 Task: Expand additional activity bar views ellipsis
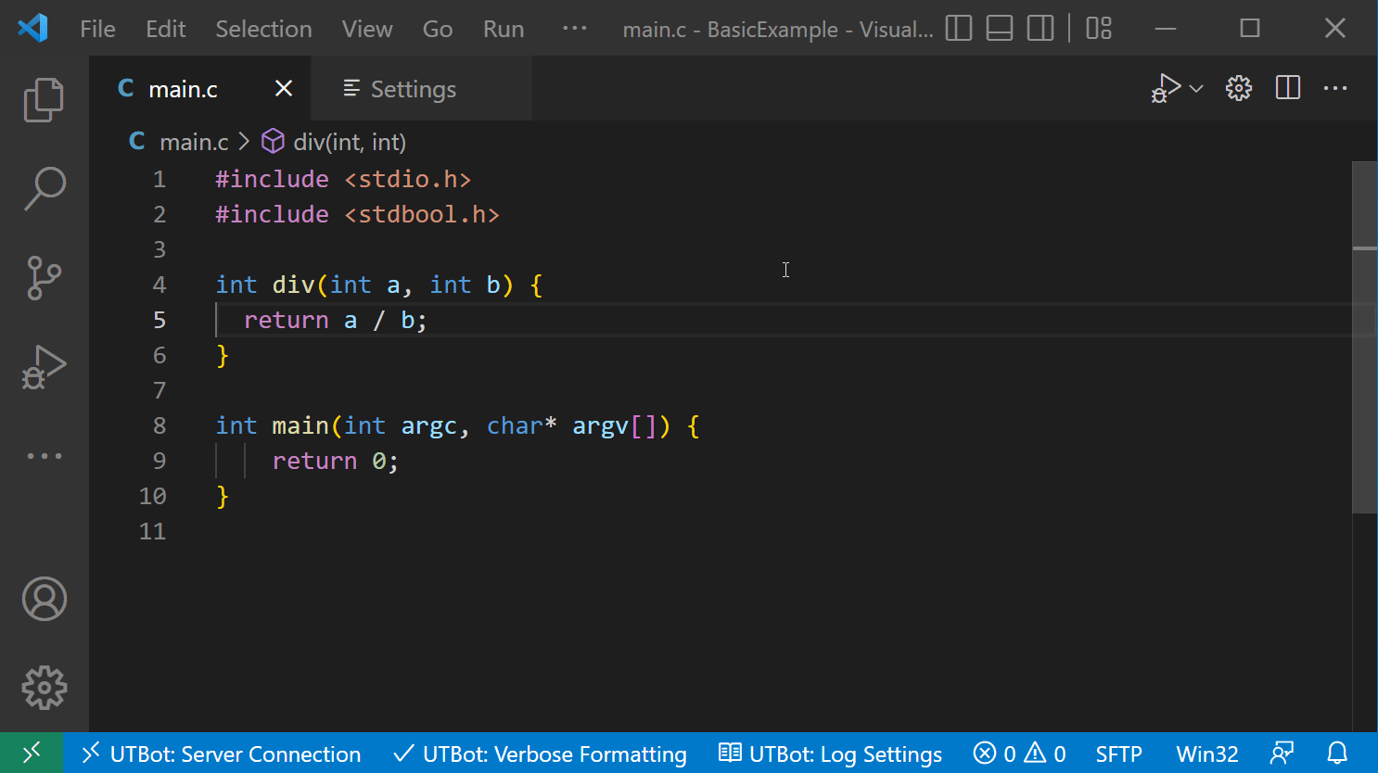pyautogui.click(x=44, y=456)
